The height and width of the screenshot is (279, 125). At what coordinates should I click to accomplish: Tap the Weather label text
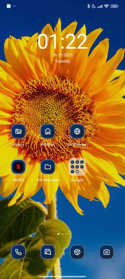coord(48,145)
